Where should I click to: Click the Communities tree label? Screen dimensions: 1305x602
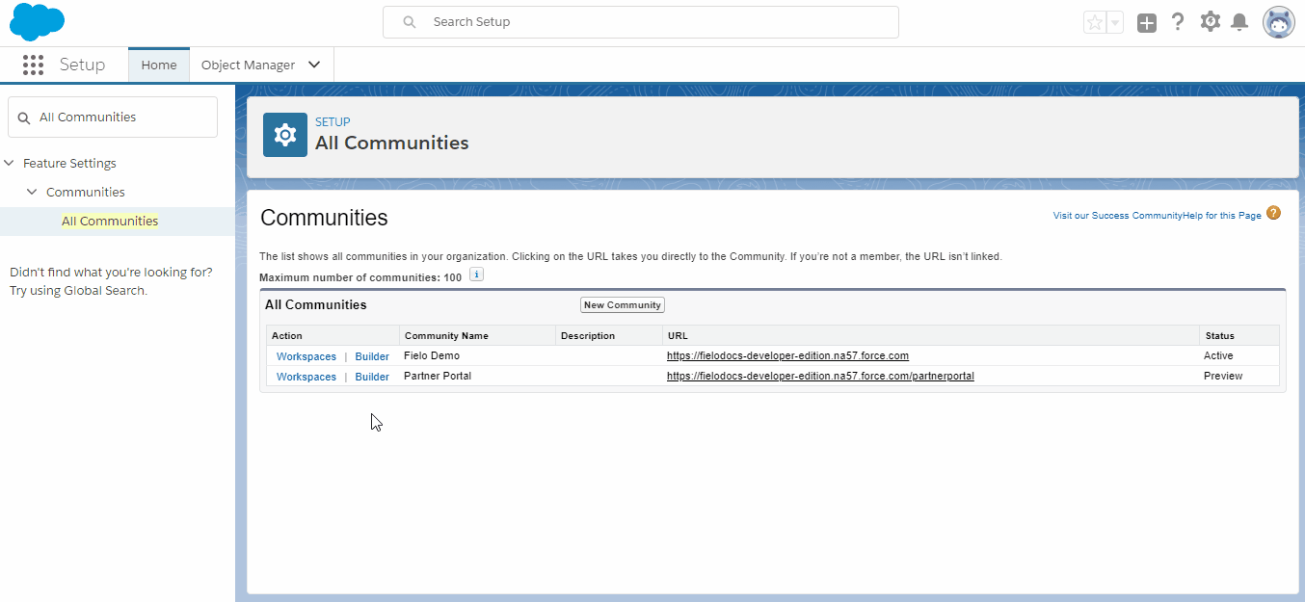click(x=86, y=192)
